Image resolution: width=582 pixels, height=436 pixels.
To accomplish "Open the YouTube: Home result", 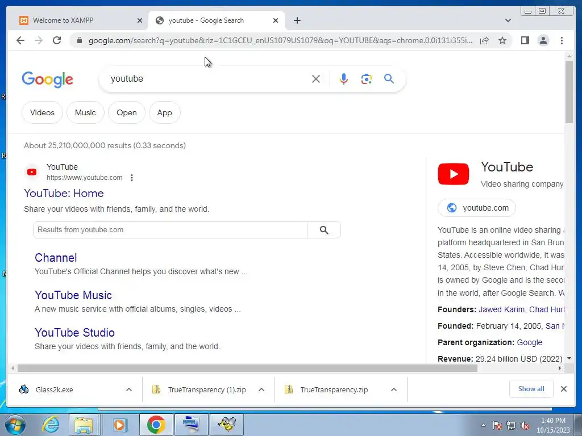I will click(64, 193).
